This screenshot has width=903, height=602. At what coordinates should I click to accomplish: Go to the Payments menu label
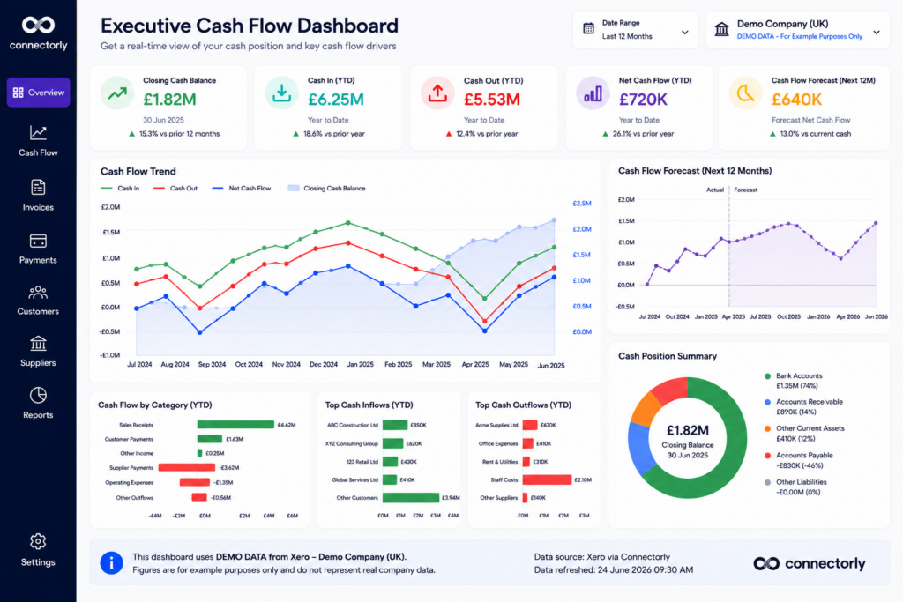pos(38,260)
